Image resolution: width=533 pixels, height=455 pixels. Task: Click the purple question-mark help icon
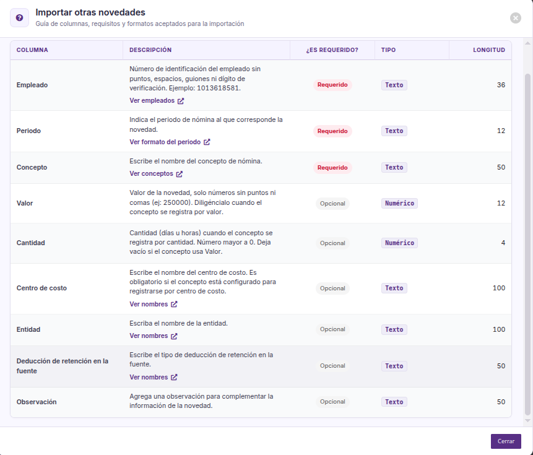[19, 18]
